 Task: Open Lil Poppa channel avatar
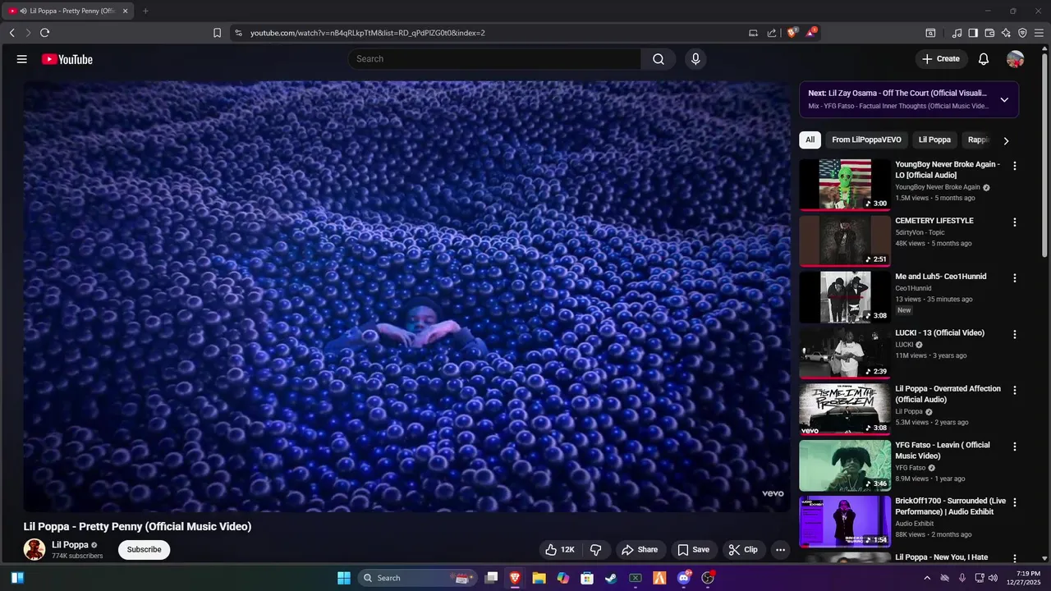pos(34,550)
